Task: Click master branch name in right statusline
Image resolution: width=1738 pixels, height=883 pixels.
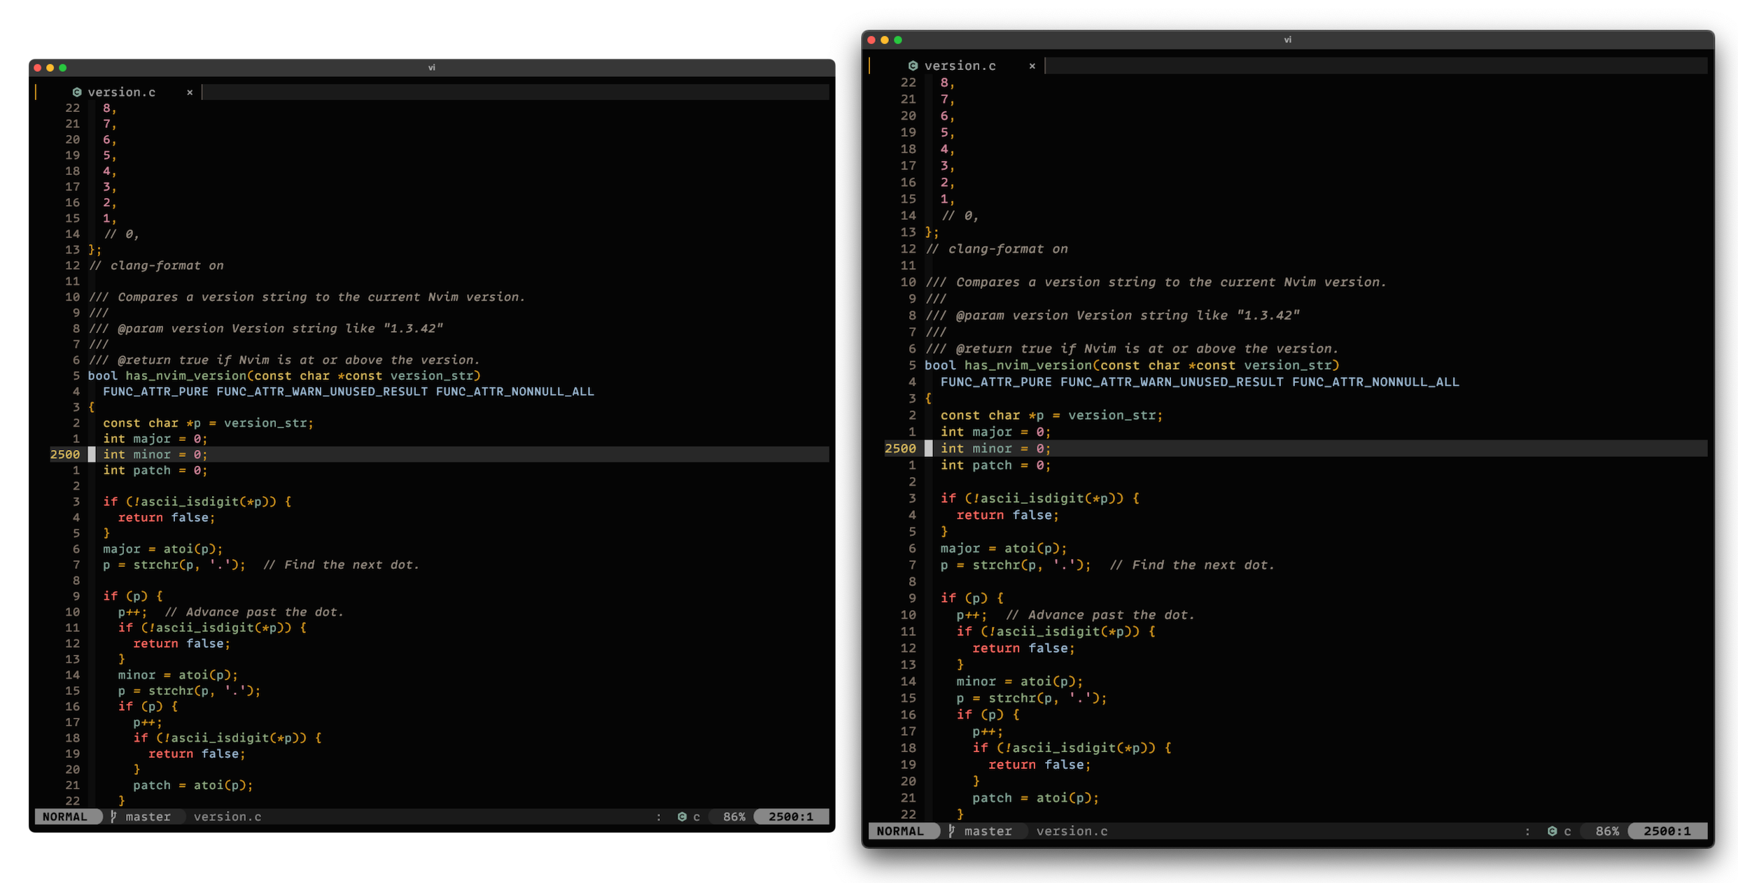Action: pyautogui.click(x=988, y=831)
